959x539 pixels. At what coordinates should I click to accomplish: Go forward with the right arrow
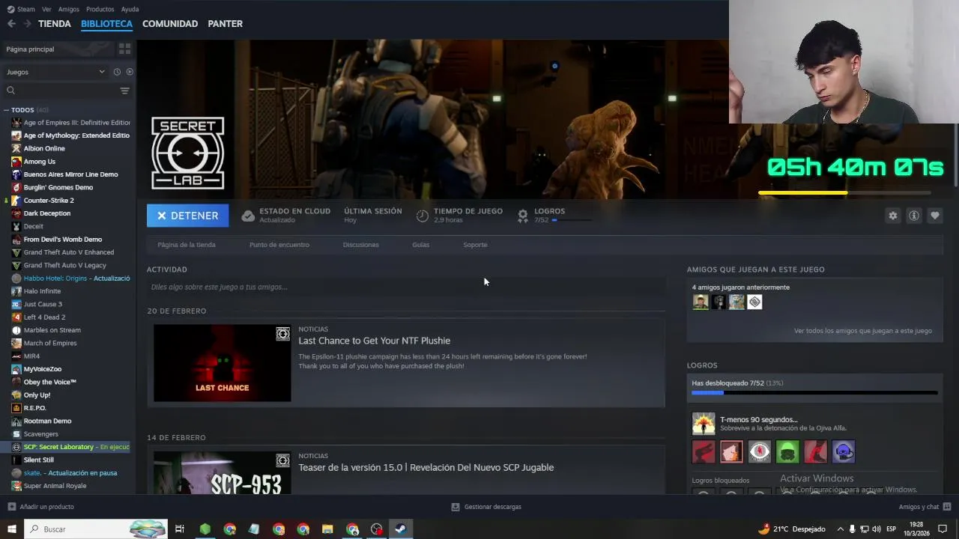click(27, 24)
